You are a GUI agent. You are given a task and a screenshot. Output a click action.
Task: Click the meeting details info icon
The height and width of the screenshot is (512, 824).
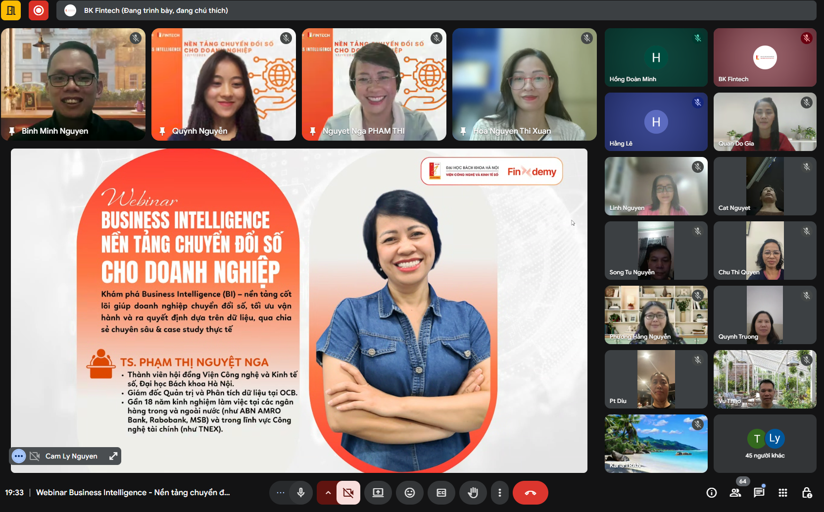pyautogui.click(x=712, y=493)
